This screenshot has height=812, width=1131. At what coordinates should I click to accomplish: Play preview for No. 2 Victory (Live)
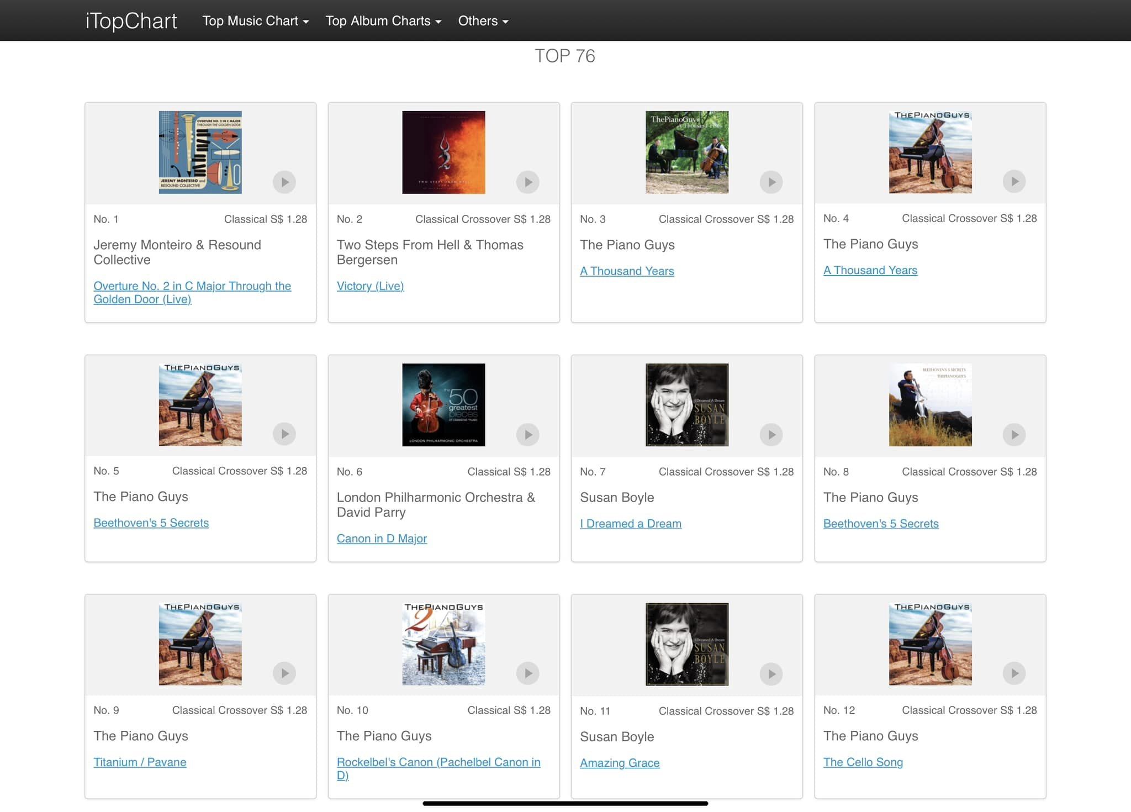coord(528,182)
